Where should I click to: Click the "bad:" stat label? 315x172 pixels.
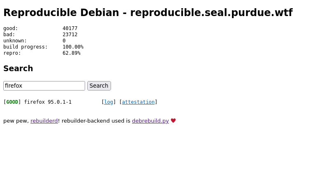click(x=9, y=35)
